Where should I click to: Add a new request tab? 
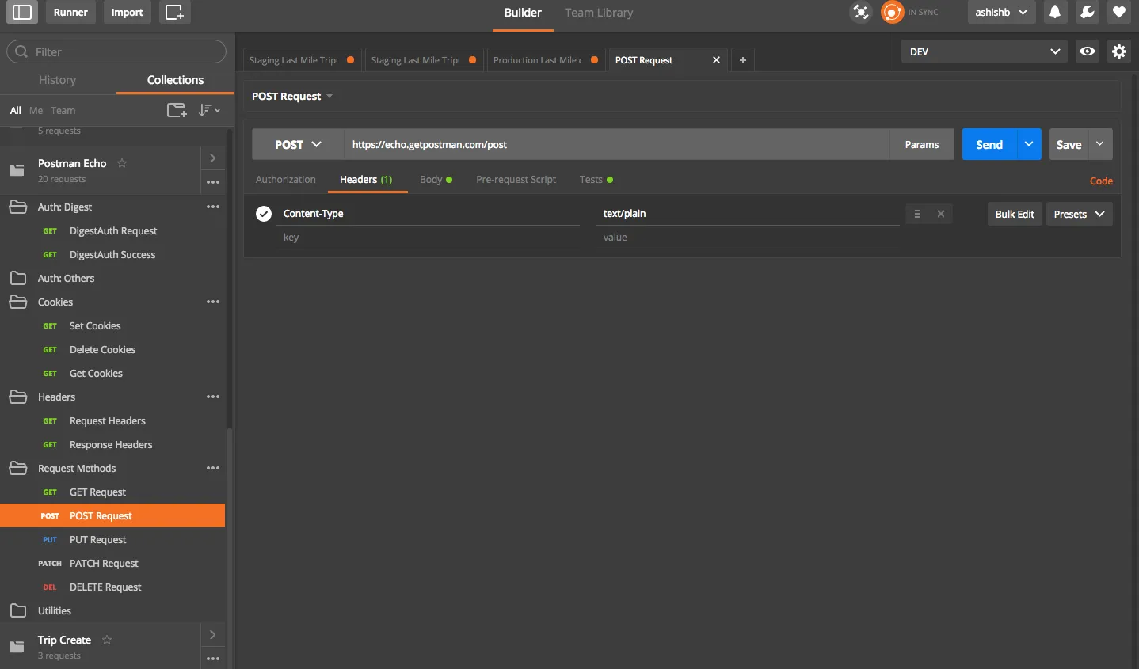coord(743,60)
